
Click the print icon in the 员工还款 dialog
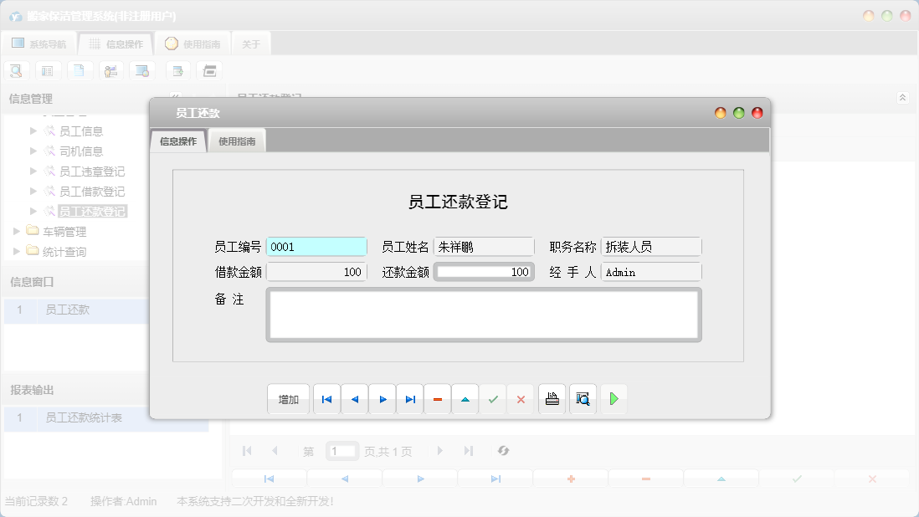pyautogui.click(x=552, y=399)
